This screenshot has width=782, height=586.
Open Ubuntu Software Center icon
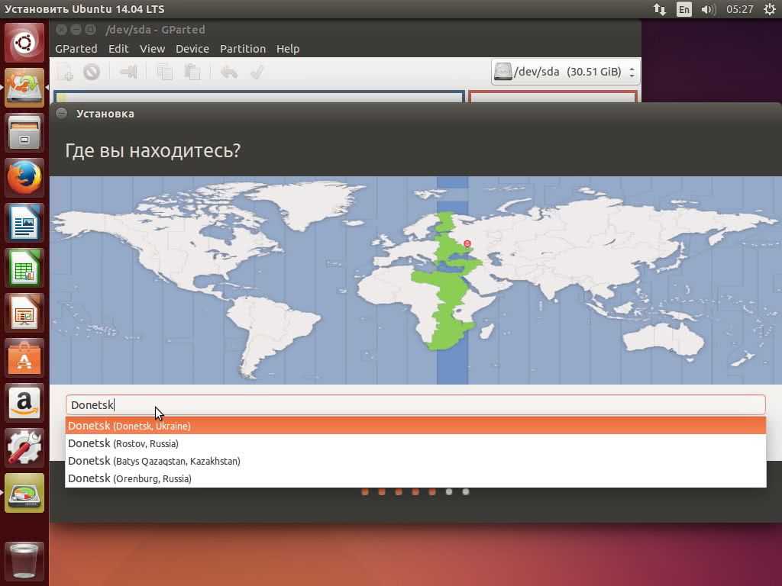click(x=24, y=358)
